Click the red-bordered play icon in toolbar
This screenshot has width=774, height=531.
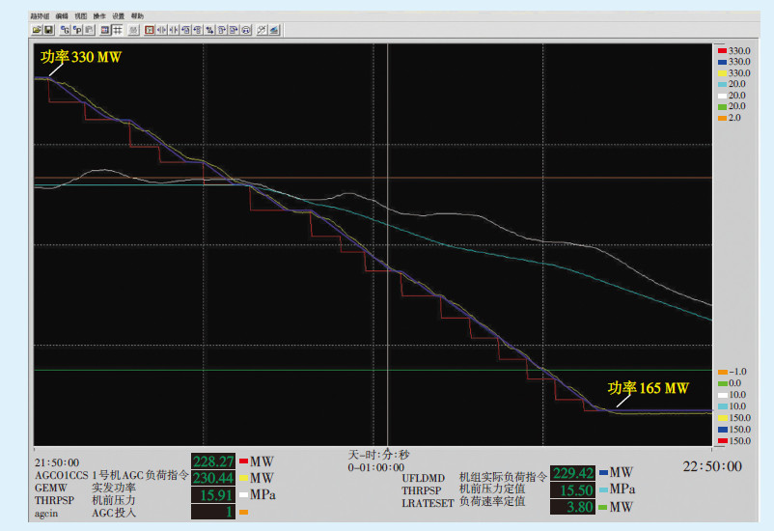pyautogui.click(x=150, y=30)
